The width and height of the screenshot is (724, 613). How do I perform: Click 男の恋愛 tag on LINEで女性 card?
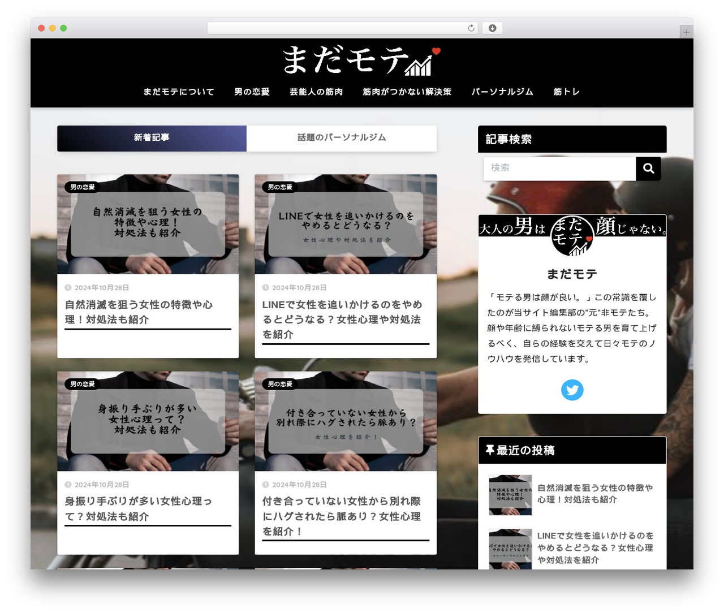pyautogui.click(x=280, y=187)
